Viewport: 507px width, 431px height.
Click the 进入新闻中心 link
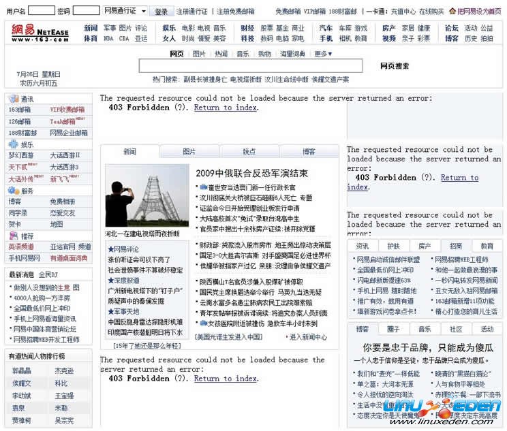pyautogui.click(x=308, y=337)
